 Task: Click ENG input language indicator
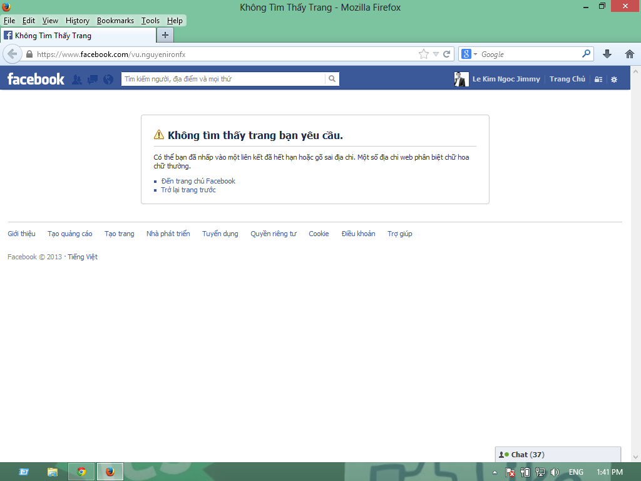click(x=576, y=472)
